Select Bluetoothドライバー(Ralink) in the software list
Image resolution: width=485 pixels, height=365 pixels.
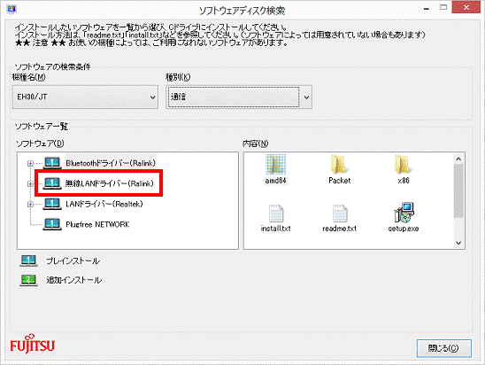[x=111, y=163]
